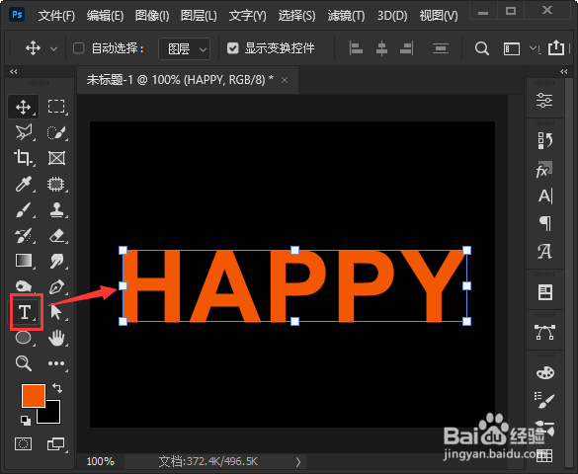Open the 选择(S) menu
Viewport: 578px width, 474px height.
296,16
